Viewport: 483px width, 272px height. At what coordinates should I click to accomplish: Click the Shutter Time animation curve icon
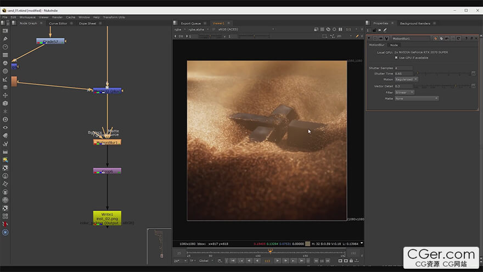pos(473,73)
